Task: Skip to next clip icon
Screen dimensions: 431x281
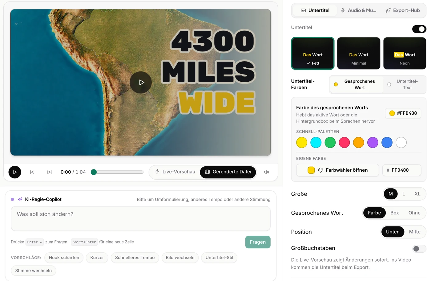Action: click(49, 172)
